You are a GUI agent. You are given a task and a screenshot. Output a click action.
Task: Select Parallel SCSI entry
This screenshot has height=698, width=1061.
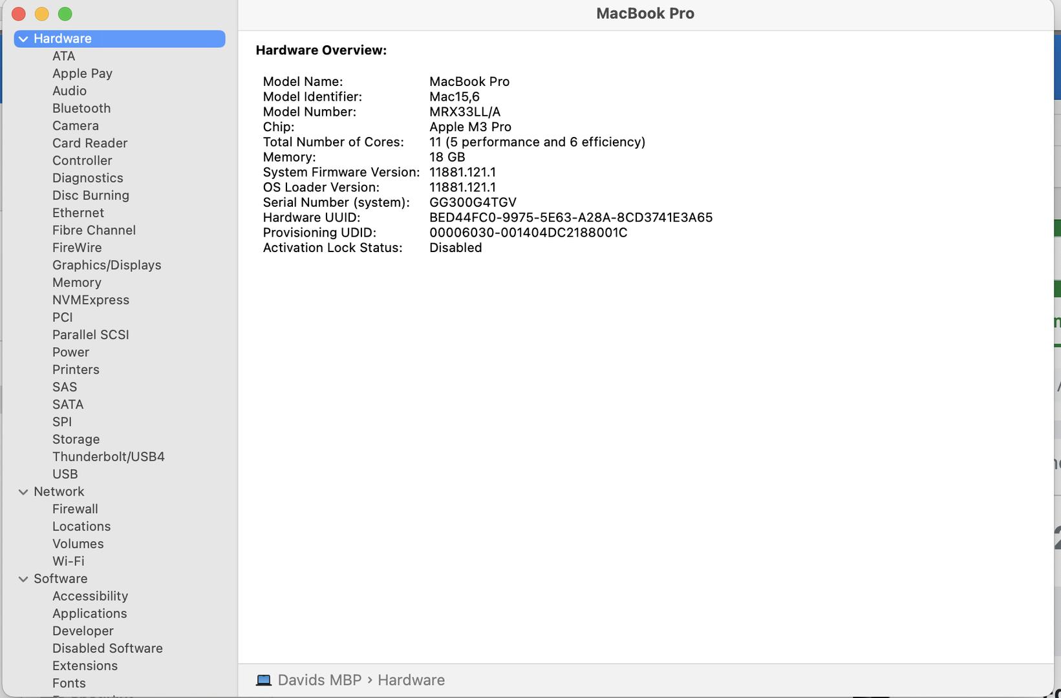coord(91,335)
